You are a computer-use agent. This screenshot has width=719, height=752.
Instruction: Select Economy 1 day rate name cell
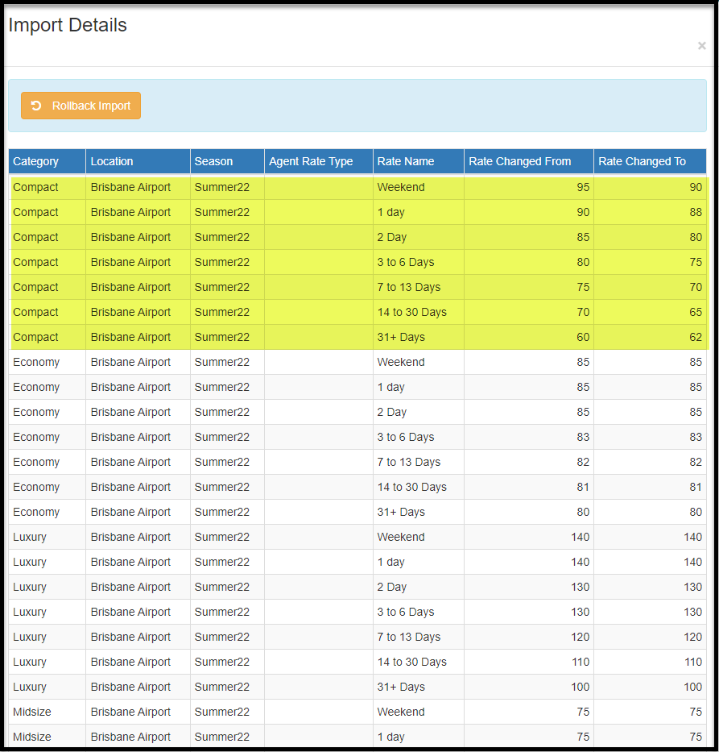(418, 387)
